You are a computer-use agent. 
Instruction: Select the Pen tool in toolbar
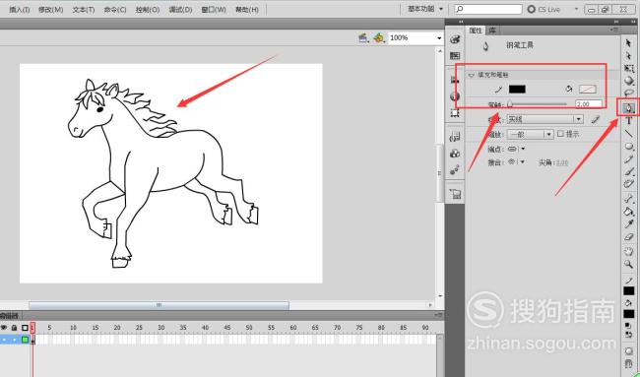click(628, 108)
